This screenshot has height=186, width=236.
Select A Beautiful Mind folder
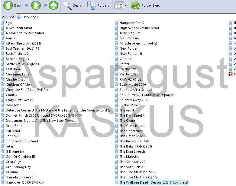pos(19,28)
